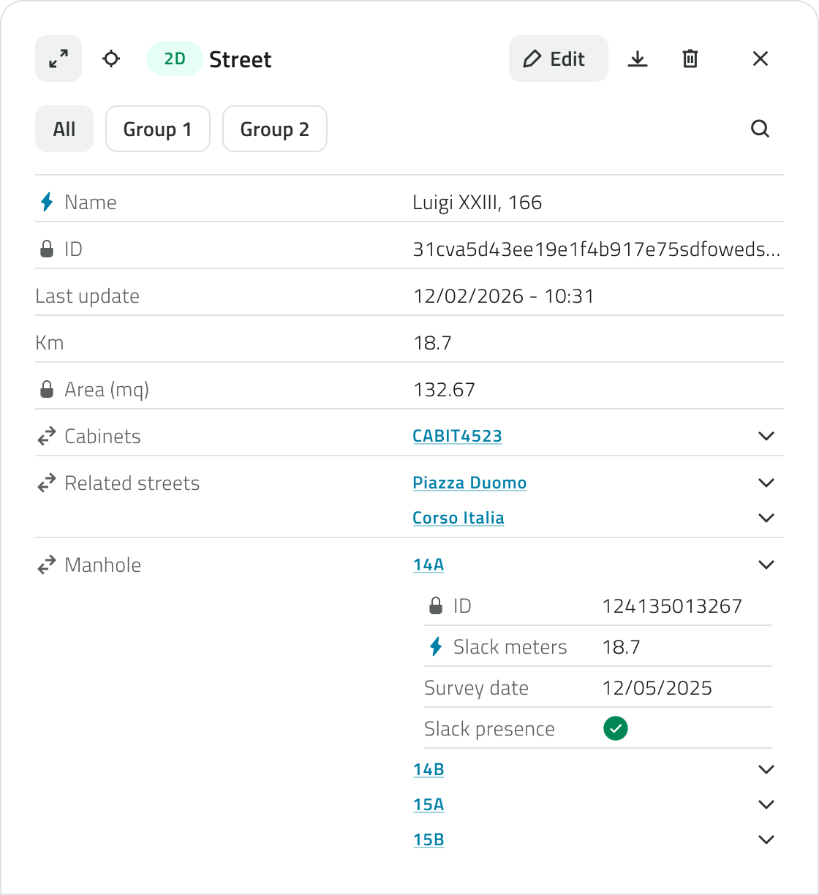819x895 pixels.
Task: Click the download icon
Action: point(638,58)
